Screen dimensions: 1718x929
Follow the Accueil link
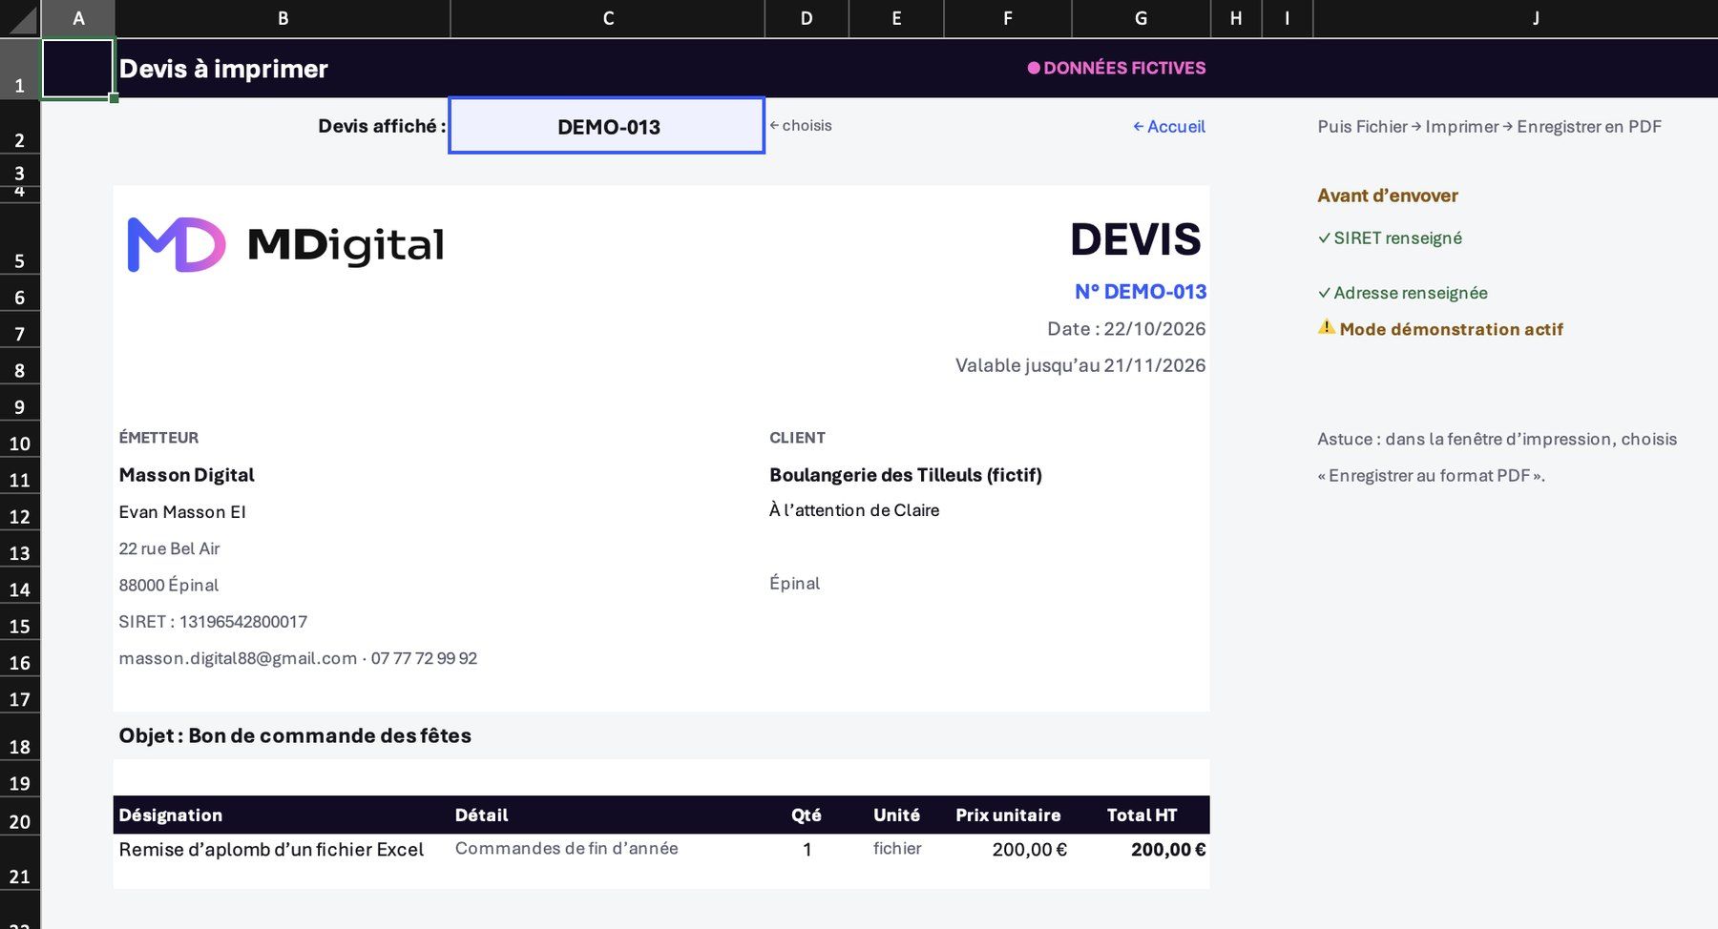point(1169,127)
